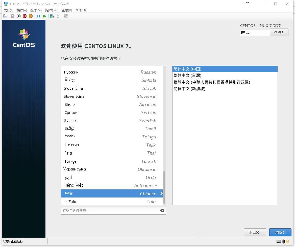The width and height of the screenshot is (295, 247).
Task: Open the 操作(A) menu
Action: (22, 10)
